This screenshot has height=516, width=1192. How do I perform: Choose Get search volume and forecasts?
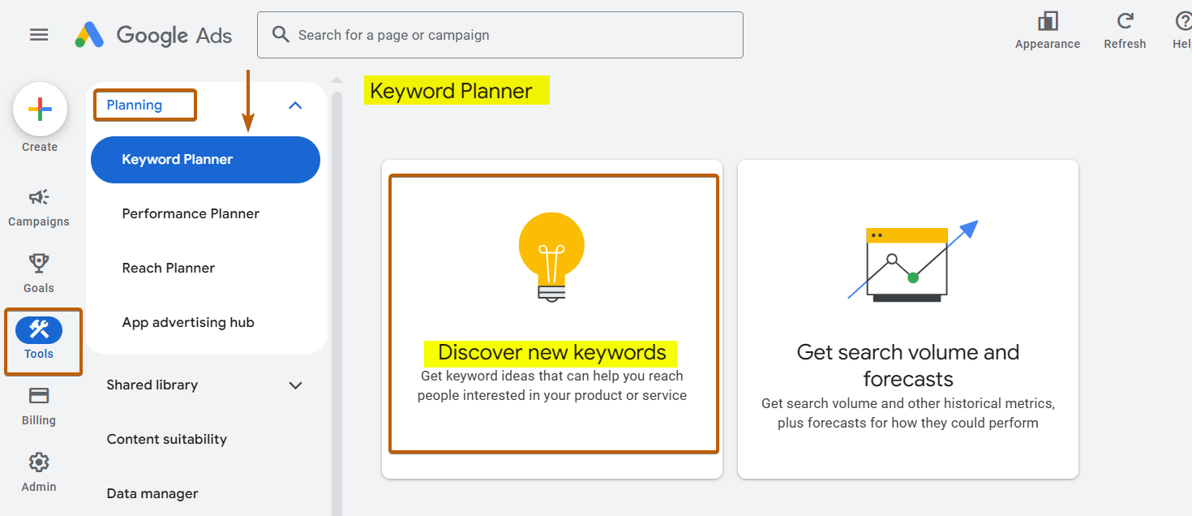pos(907,316)
